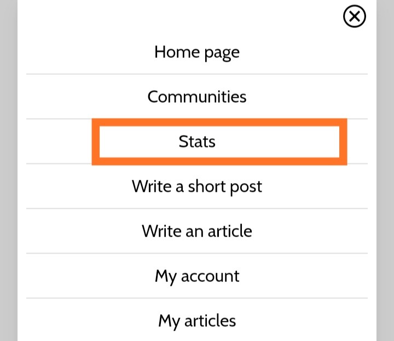This screenshot has height=341, width=394.
Task: Dismiss menu via right gray overlay
Action: click(385, 170)
